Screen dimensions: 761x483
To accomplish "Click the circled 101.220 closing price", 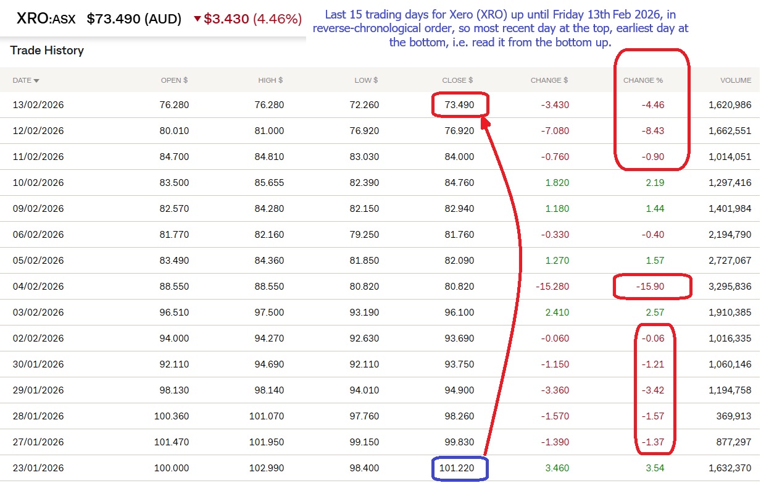I will click(459, 468).
